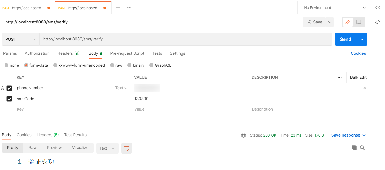Switch to the Headers (9) tab
385x170 pixels.
pos(68,53)
